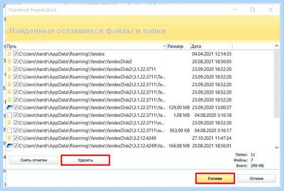Click the date 20.08.2021 18:56:05
This screenshot has height=191, width=284.
[212, 61]
